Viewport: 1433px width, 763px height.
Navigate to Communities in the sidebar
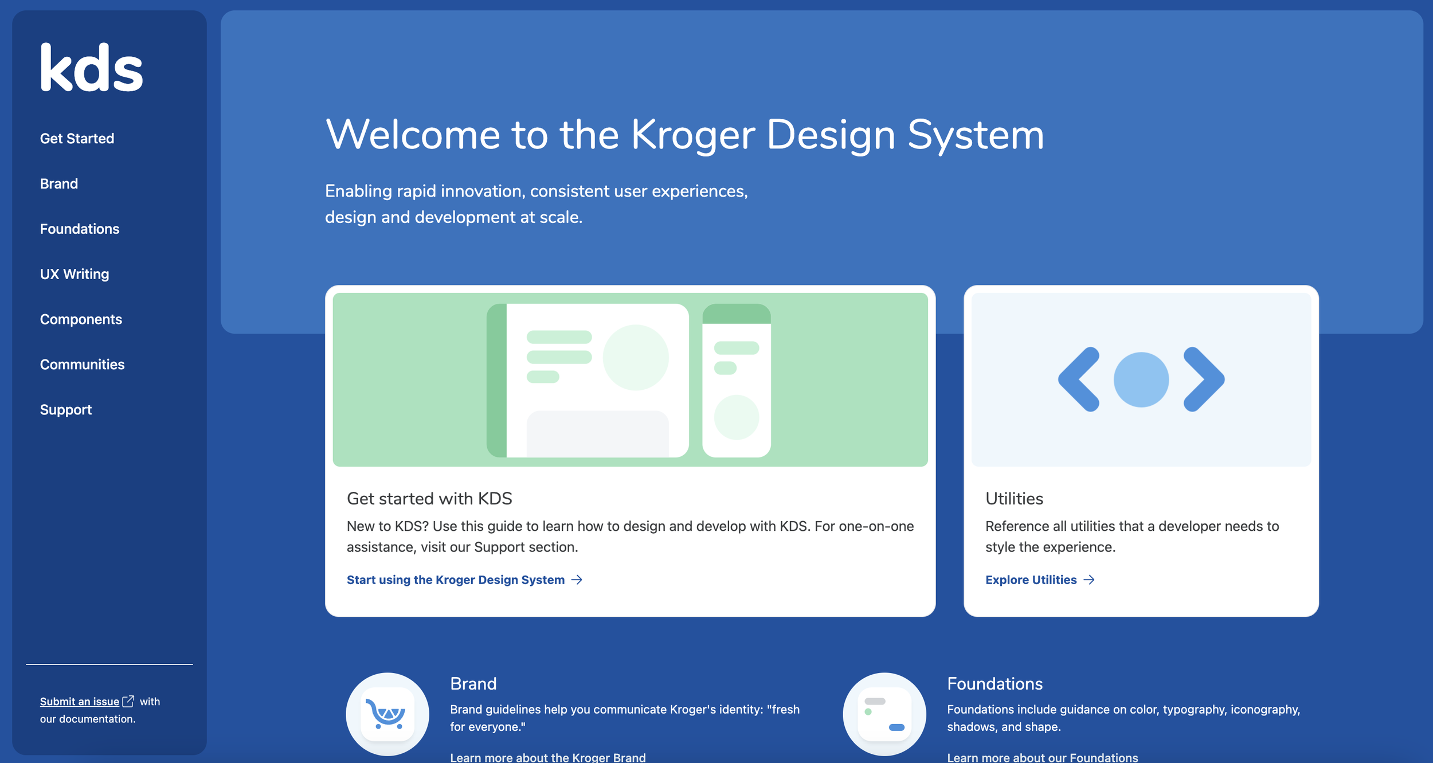pyautogui.click(x=82, y=365)
